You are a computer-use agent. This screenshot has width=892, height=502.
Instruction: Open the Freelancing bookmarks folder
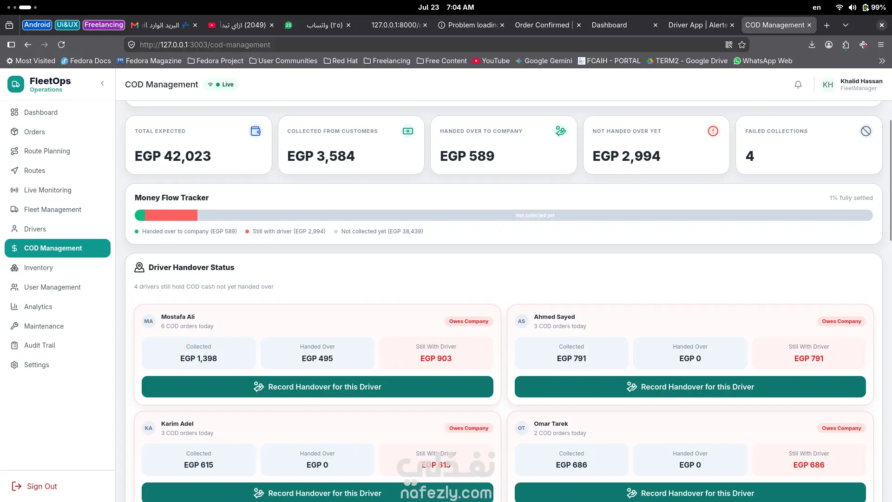pos(387,61)
